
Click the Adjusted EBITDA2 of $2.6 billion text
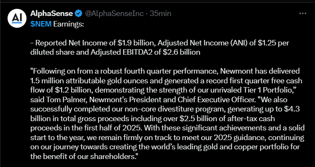point(145,52)
